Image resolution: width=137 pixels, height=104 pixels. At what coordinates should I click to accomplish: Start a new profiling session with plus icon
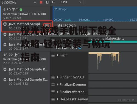[35, 2]
